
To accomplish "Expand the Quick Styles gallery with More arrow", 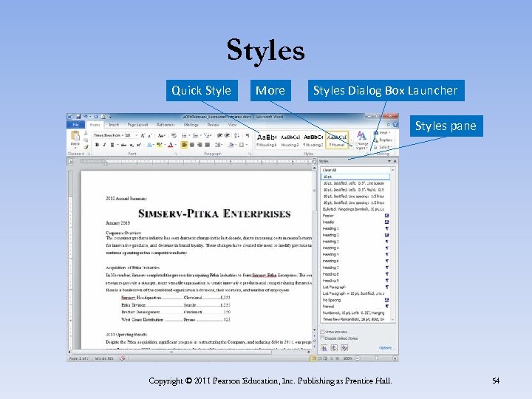I will click(351, 146).
